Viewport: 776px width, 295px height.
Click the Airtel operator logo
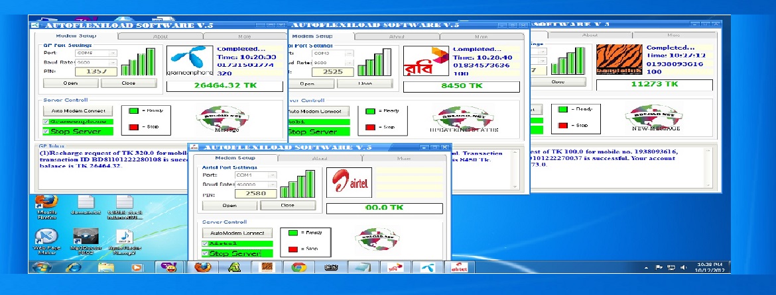pyautogui.click(x=349, y=183)
